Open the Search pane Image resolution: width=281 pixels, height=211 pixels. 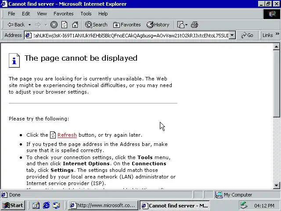click(x=96, y=25)
